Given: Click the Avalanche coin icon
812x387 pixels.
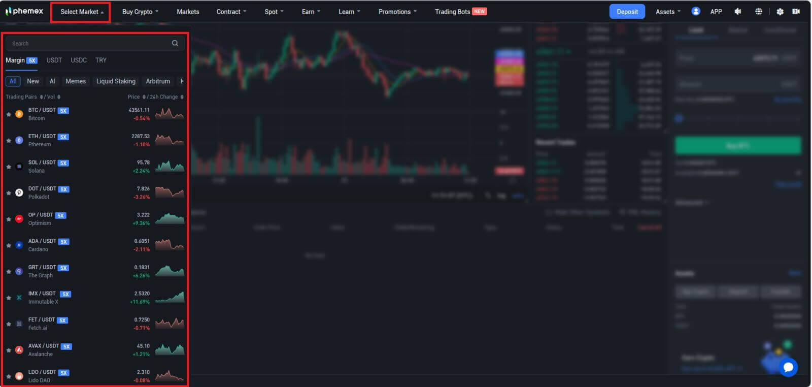Looking at the screenshot, I should click(19, 350).
